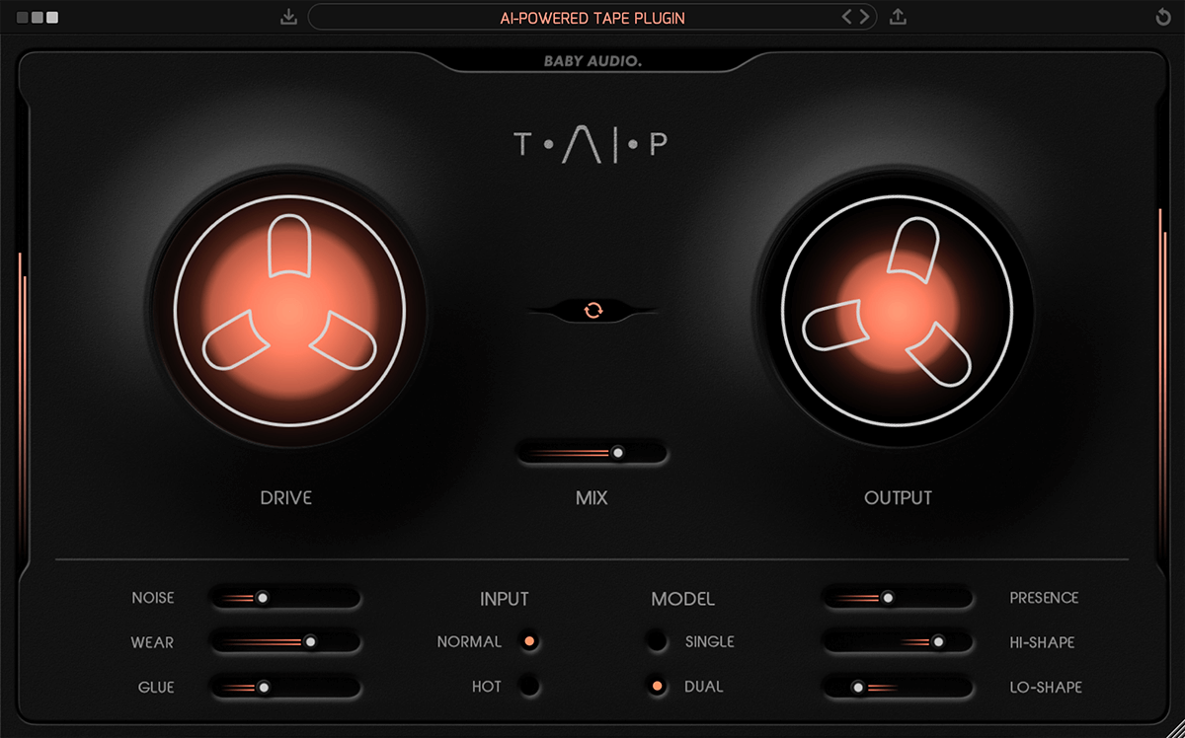1185x738 pixels.
Task: Click the HI-SHAPE label
Action: (x=1042, y=642)
